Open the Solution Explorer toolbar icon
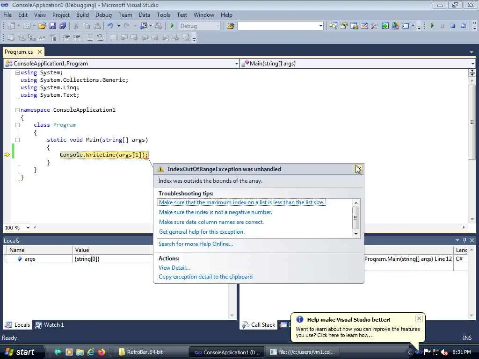Image resolution: width=479 pixels, height=359 pixels. pyautogui.click(x=333, y=26)
